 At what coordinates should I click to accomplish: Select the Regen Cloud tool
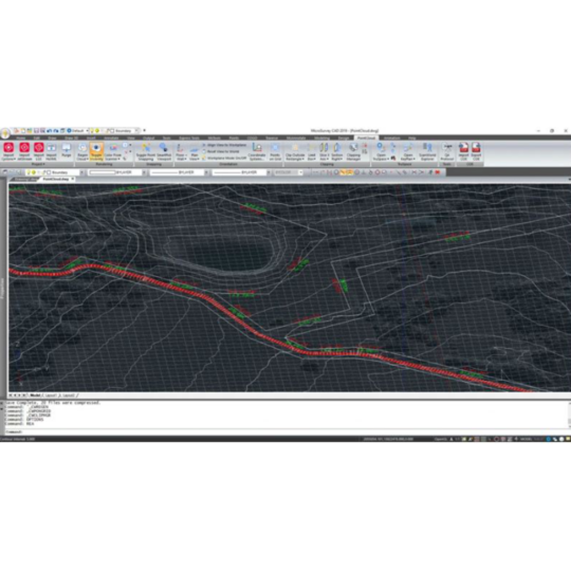point(82,150)
